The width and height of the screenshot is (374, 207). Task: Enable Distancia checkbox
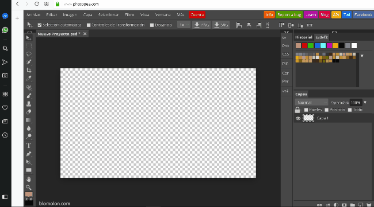point(152,25)
